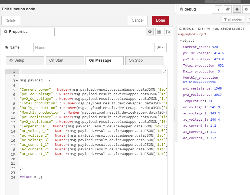The height and width of the screenshot is (195, 250).
Task: Click the "ac_current_3" code line
Action: (x=93, y=154)
